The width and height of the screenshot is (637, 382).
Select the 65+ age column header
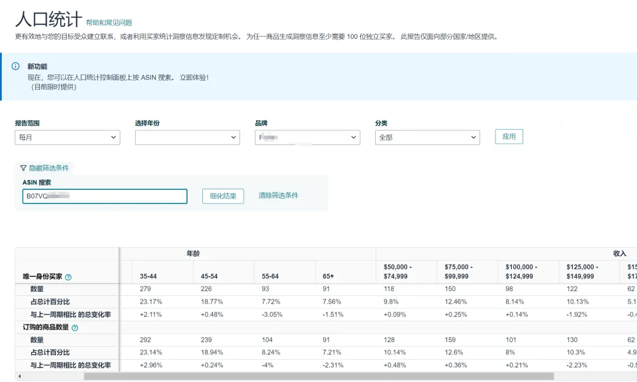point(328,276)
